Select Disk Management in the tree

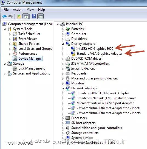click(32, 68)
